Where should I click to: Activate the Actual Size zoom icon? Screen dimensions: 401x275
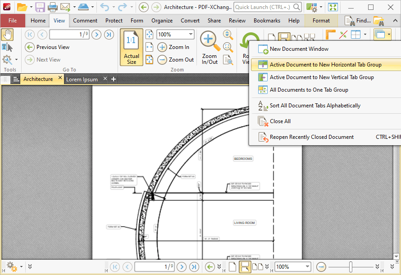tap(131, 47)
